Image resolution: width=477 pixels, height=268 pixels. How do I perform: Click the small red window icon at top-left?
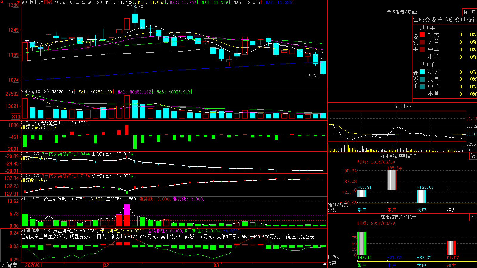tap(1, 2)
